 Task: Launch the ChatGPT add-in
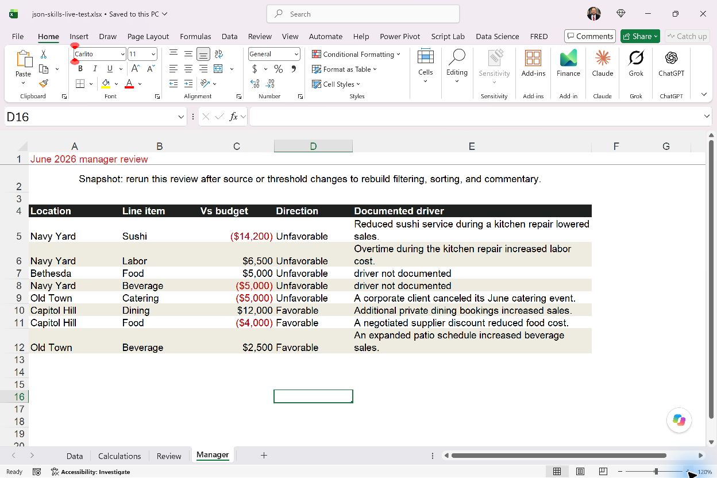click(671, 63)
